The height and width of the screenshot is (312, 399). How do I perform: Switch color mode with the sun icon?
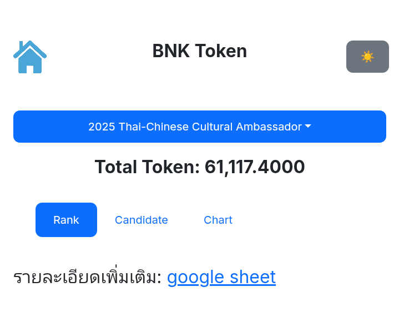tap(367, 57)
